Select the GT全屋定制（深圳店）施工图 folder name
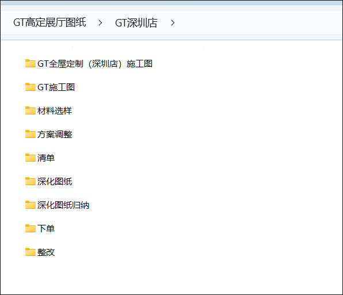The height and width of the screenshot is (295, 343). coord(95,64)
